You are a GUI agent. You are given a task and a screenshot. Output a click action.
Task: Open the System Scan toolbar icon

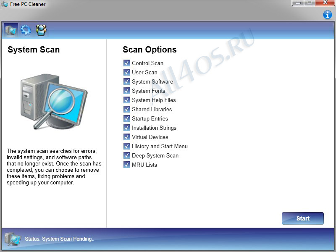(11, 30)
